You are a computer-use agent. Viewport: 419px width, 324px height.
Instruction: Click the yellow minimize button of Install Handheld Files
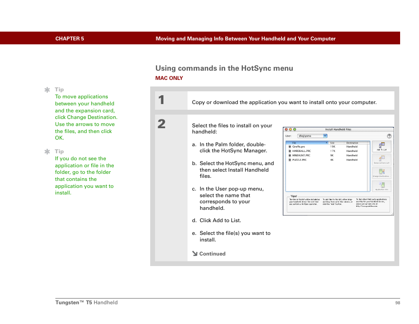(290, 129)
